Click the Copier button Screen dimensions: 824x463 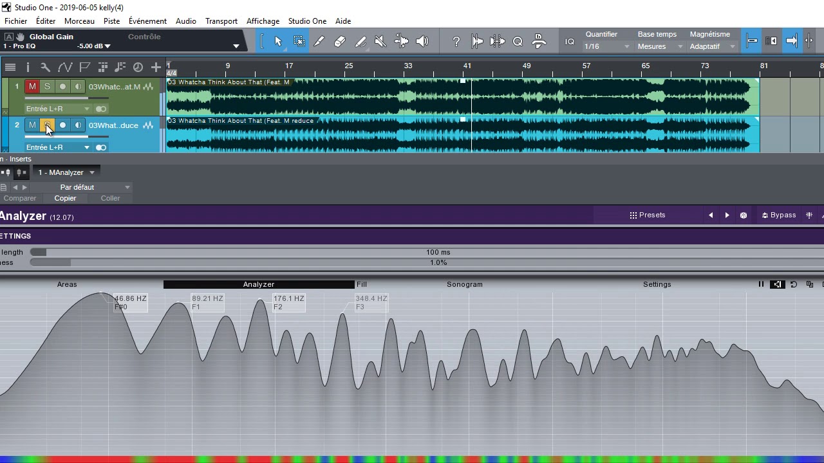coord(65,198)
